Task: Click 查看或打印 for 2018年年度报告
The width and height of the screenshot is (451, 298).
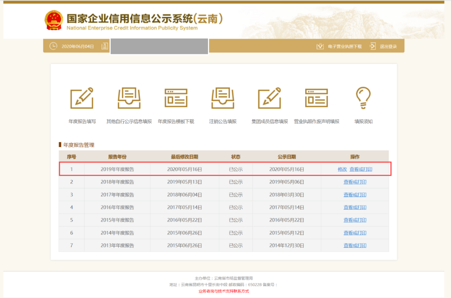Action: (355, 182)
